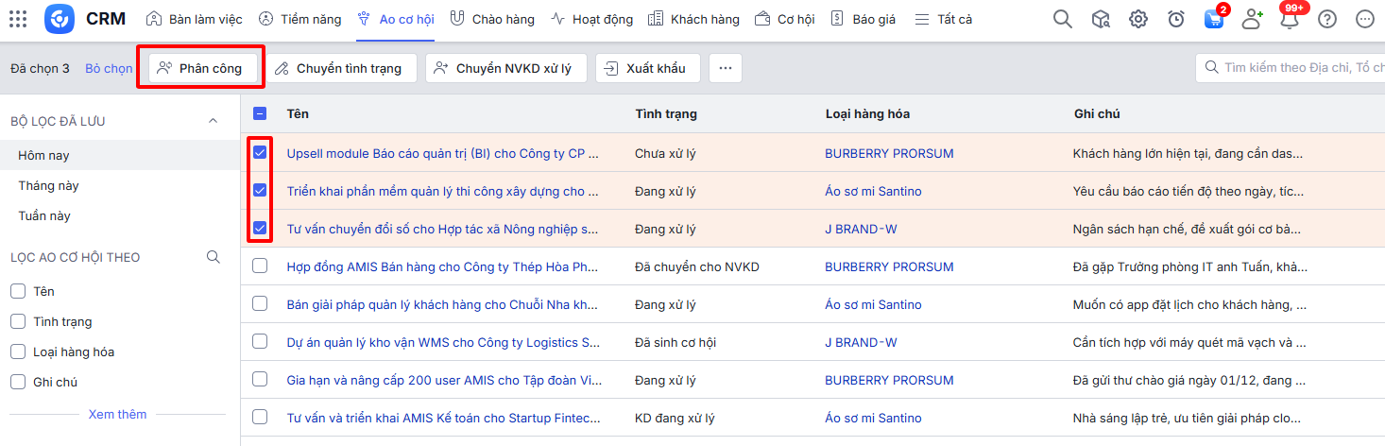Open the settings gear icon
The image size is (1385, 446).
[x=1138, y=19]
